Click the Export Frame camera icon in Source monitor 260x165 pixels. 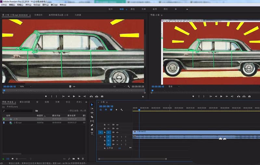pyautogui.click(x=102, y=96)
